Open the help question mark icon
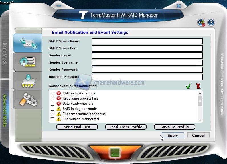Screen dimensions: 227x164 pyautogui.click(x=211, y=23)
